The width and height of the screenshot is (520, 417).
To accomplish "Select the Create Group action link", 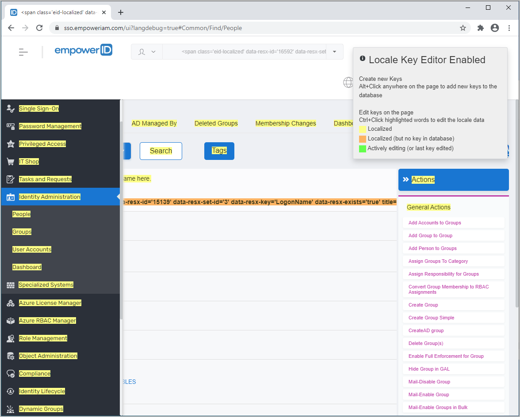I will tap(423, 305).
